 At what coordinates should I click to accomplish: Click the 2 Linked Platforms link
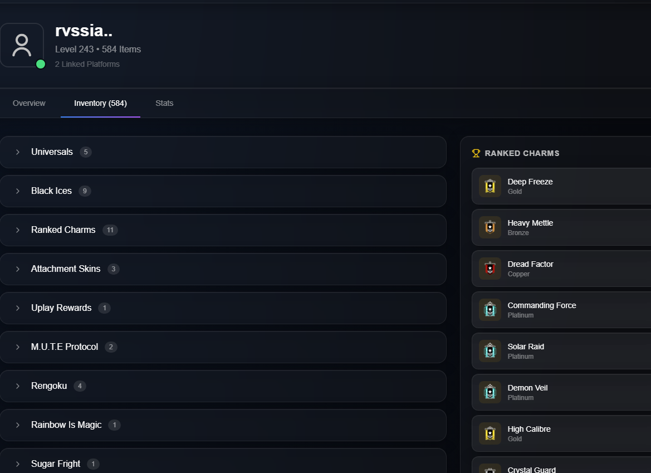coord(87,65)
